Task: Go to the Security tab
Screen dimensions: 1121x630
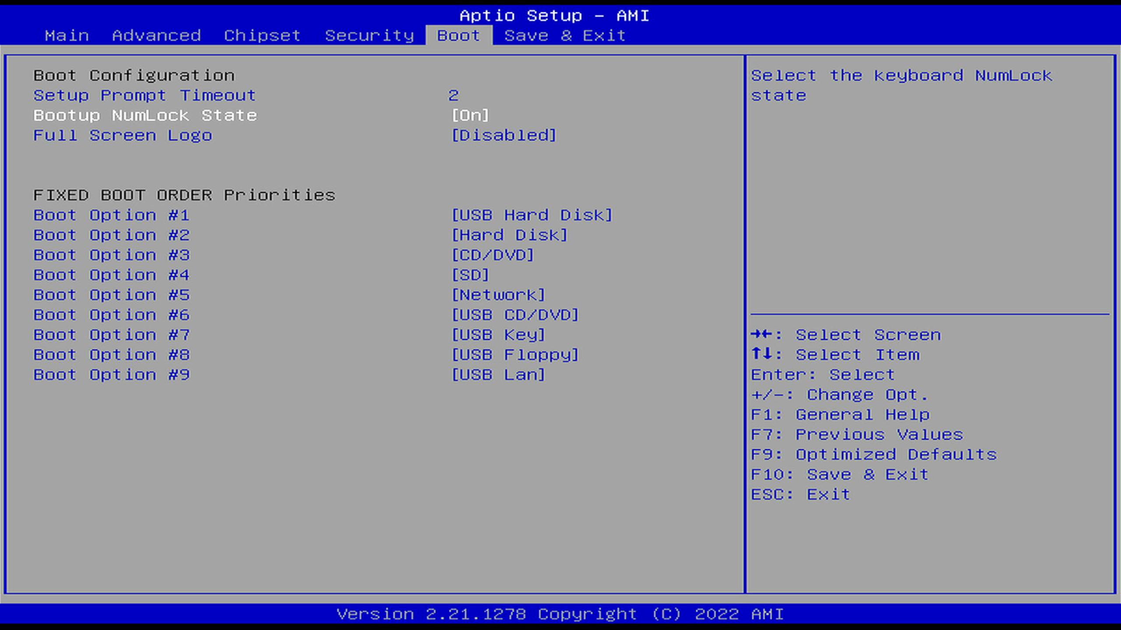Action: pyautogui.click(x=369, y=35)
